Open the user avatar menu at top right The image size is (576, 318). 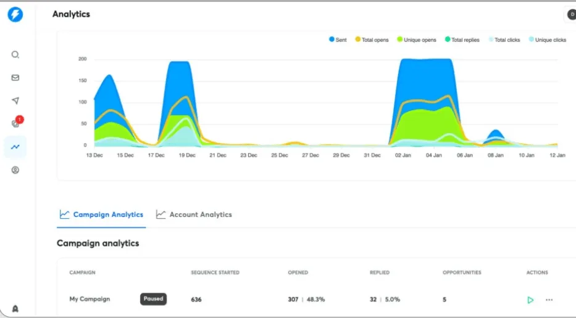(x=570, y=14)
